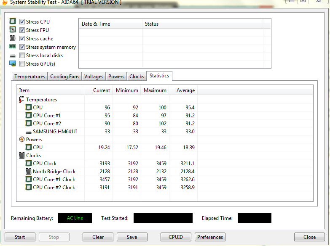The image size is (330, 246).
Task: Click the Minimum column header
Action: pos(127,90)
